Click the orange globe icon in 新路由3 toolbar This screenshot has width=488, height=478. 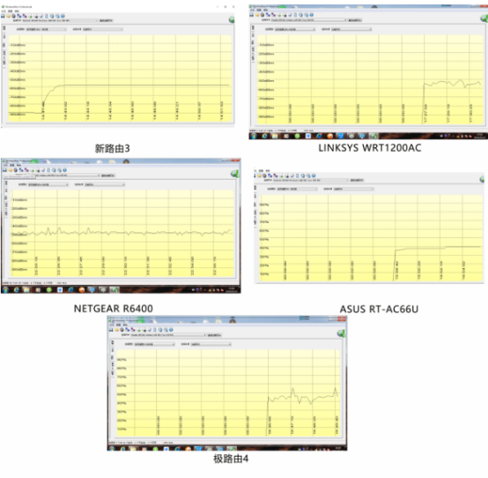click(14, 16)
